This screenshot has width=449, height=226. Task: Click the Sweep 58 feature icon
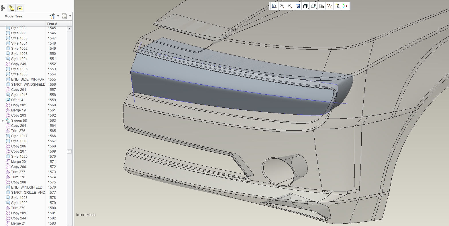tap(8, 121)
